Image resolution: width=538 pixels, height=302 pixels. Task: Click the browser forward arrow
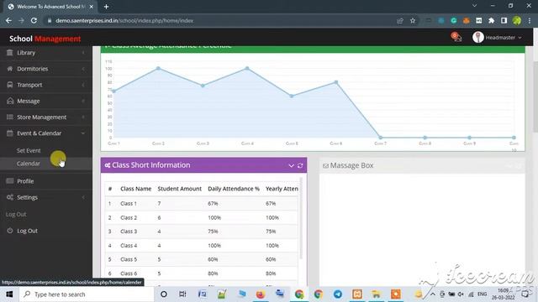[21, 20]
